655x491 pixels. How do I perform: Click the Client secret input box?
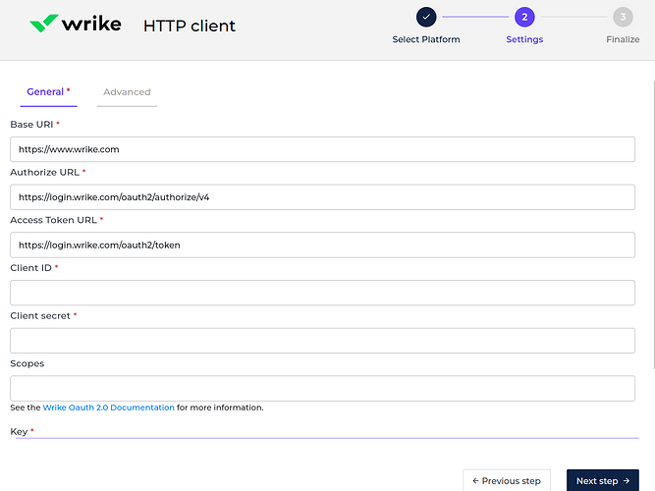[x=322, y=341]
